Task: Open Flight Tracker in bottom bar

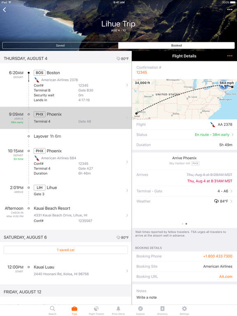Action: tap(96, 310)
